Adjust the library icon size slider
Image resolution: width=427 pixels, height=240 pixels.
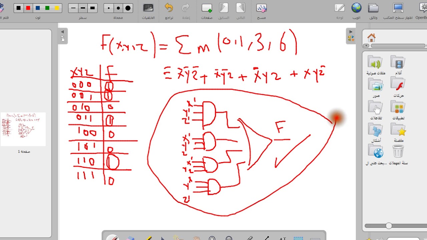point(389,226)
